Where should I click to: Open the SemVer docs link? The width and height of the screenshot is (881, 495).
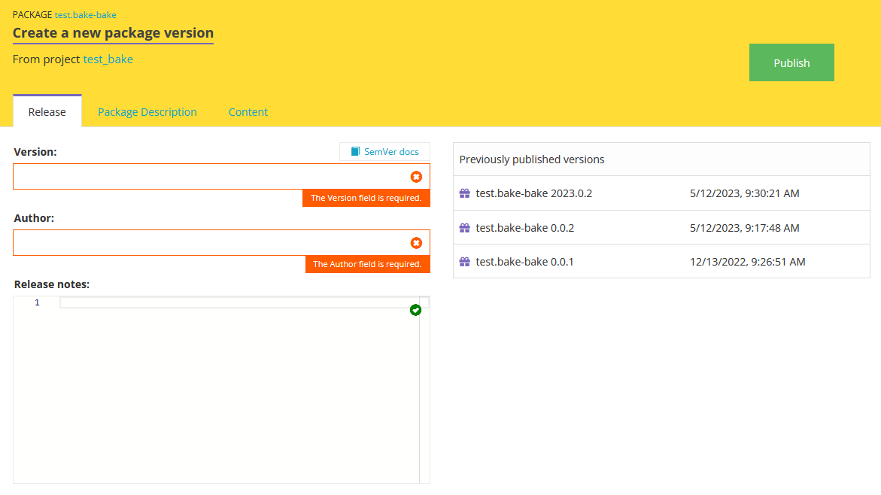pos(385,152)
